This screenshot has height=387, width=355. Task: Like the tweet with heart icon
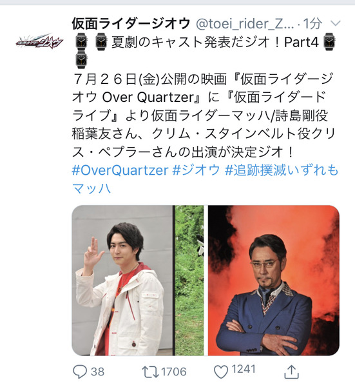click(220, 372)
